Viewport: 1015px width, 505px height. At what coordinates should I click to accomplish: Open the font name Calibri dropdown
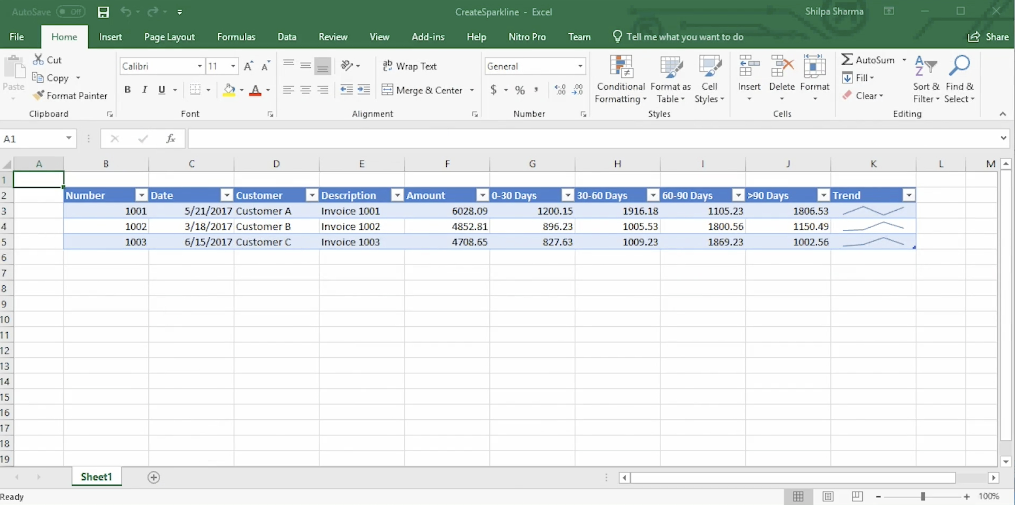tap(199, 66)
